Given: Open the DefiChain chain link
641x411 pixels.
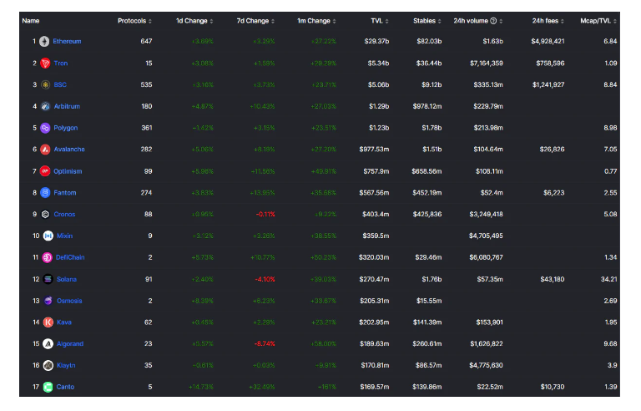Looking at the screenshot, I should (70, 257).
